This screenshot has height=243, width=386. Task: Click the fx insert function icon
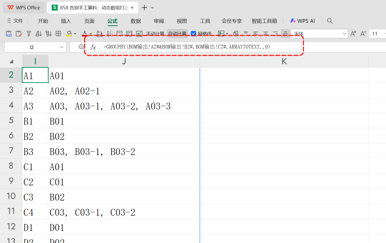(x=93, y=47)
